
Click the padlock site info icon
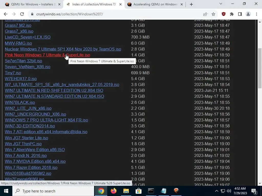[32, 14]
